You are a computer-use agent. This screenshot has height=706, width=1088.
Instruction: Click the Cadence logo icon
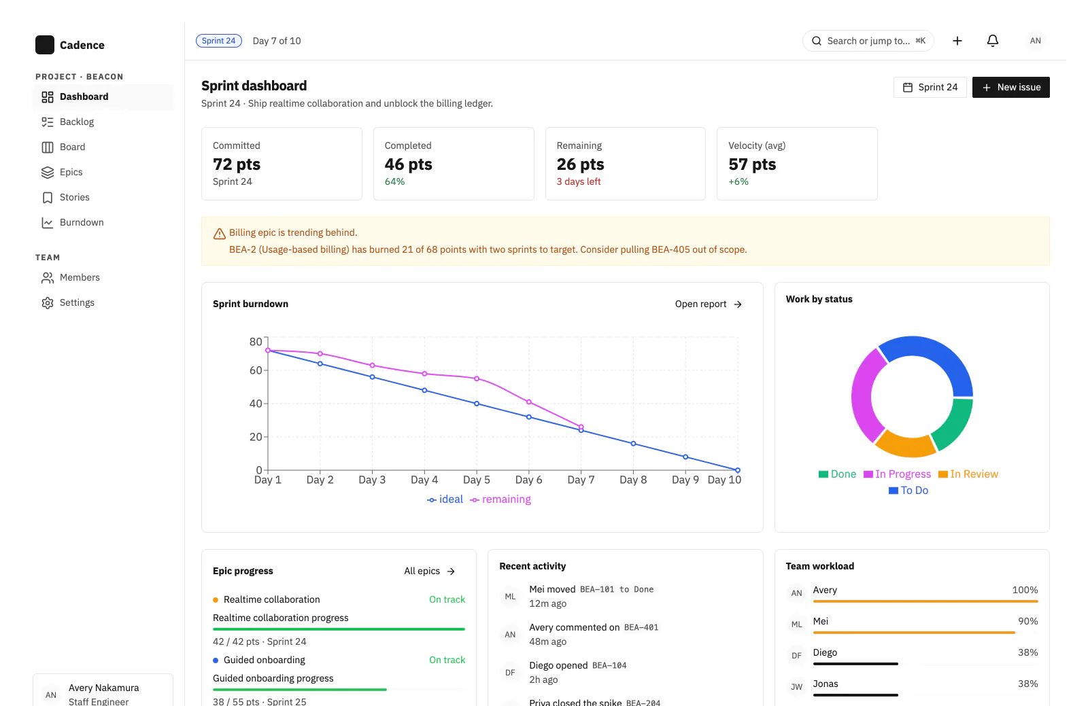click(45, 45)
